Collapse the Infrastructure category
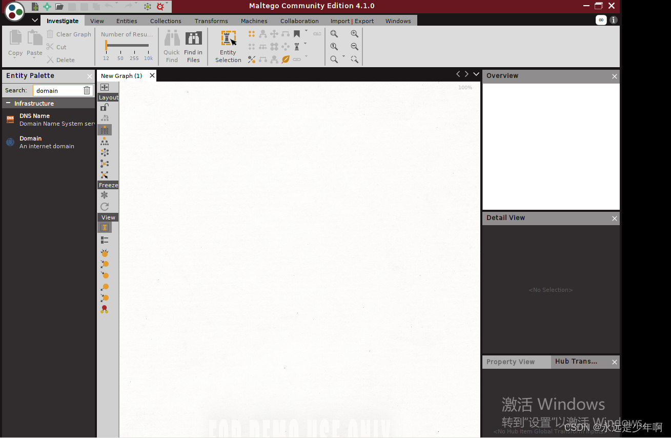 pos(8,103)
